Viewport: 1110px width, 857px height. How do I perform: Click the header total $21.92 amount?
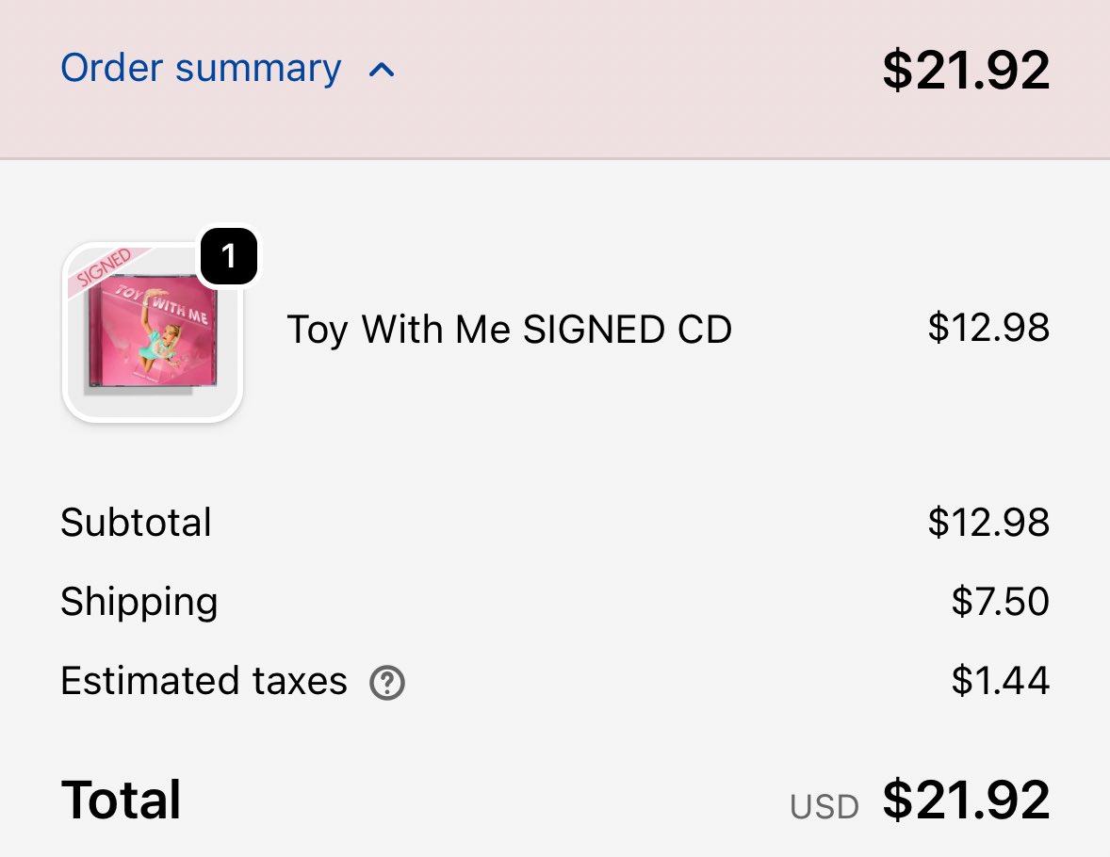(x=966, y=70)
